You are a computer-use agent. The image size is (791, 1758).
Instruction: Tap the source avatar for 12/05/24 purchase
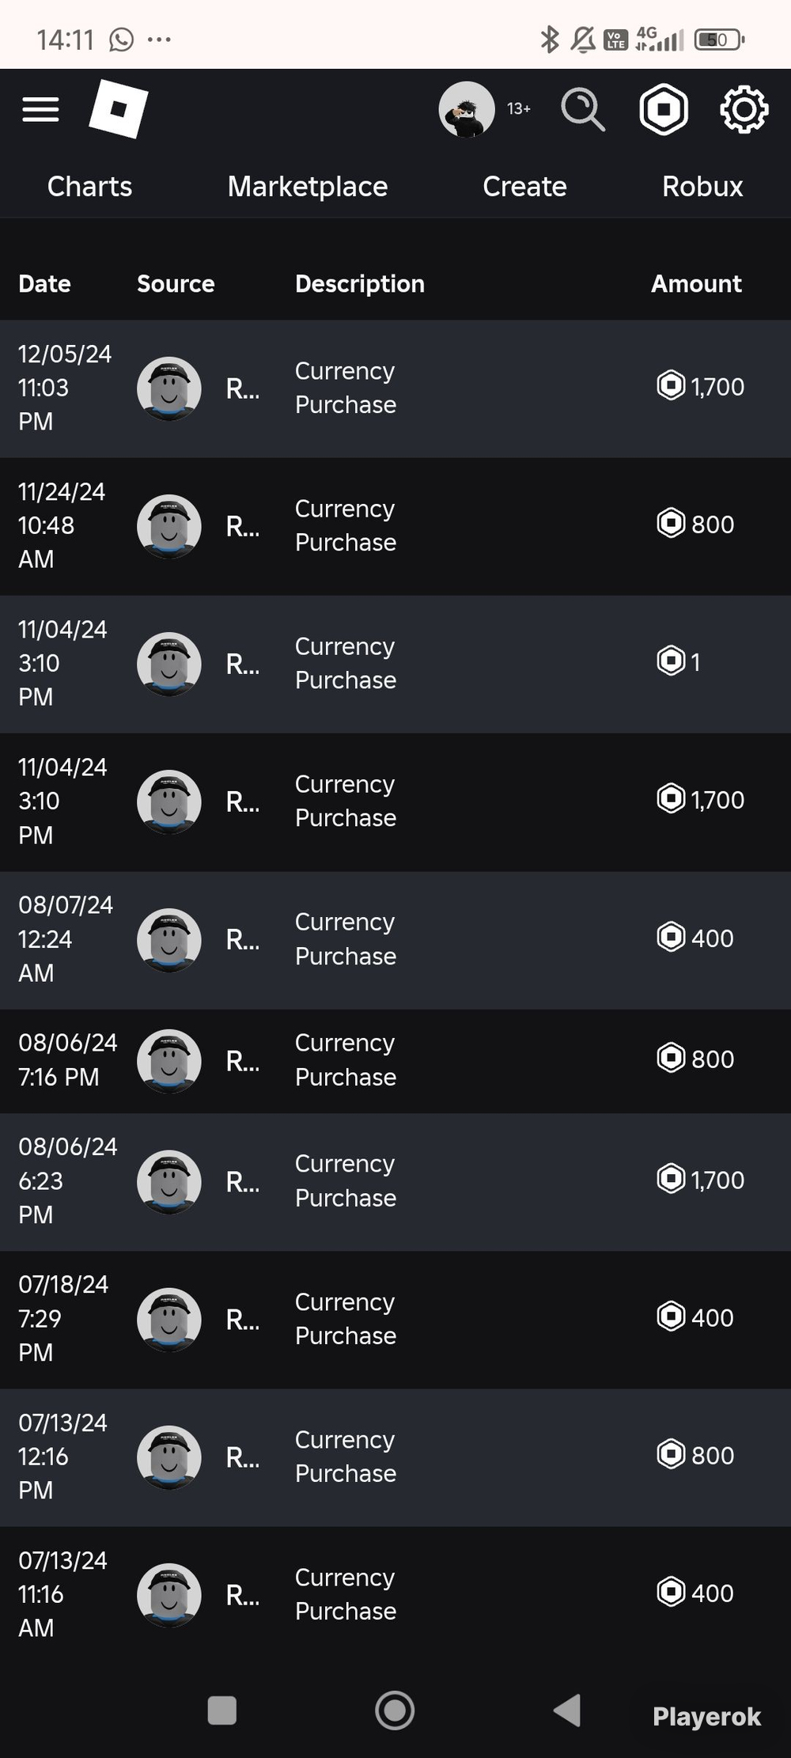click(168, 388)
